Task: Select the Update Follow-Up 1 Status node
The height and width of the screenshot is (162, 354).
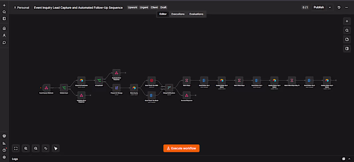Action: pos(222,80)
